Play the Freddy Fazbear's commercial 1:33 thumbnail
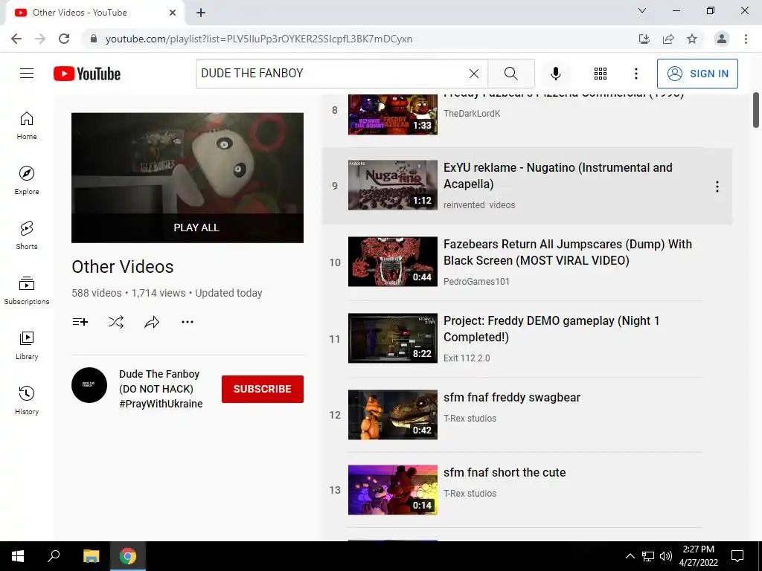 (x=393, y=114)
